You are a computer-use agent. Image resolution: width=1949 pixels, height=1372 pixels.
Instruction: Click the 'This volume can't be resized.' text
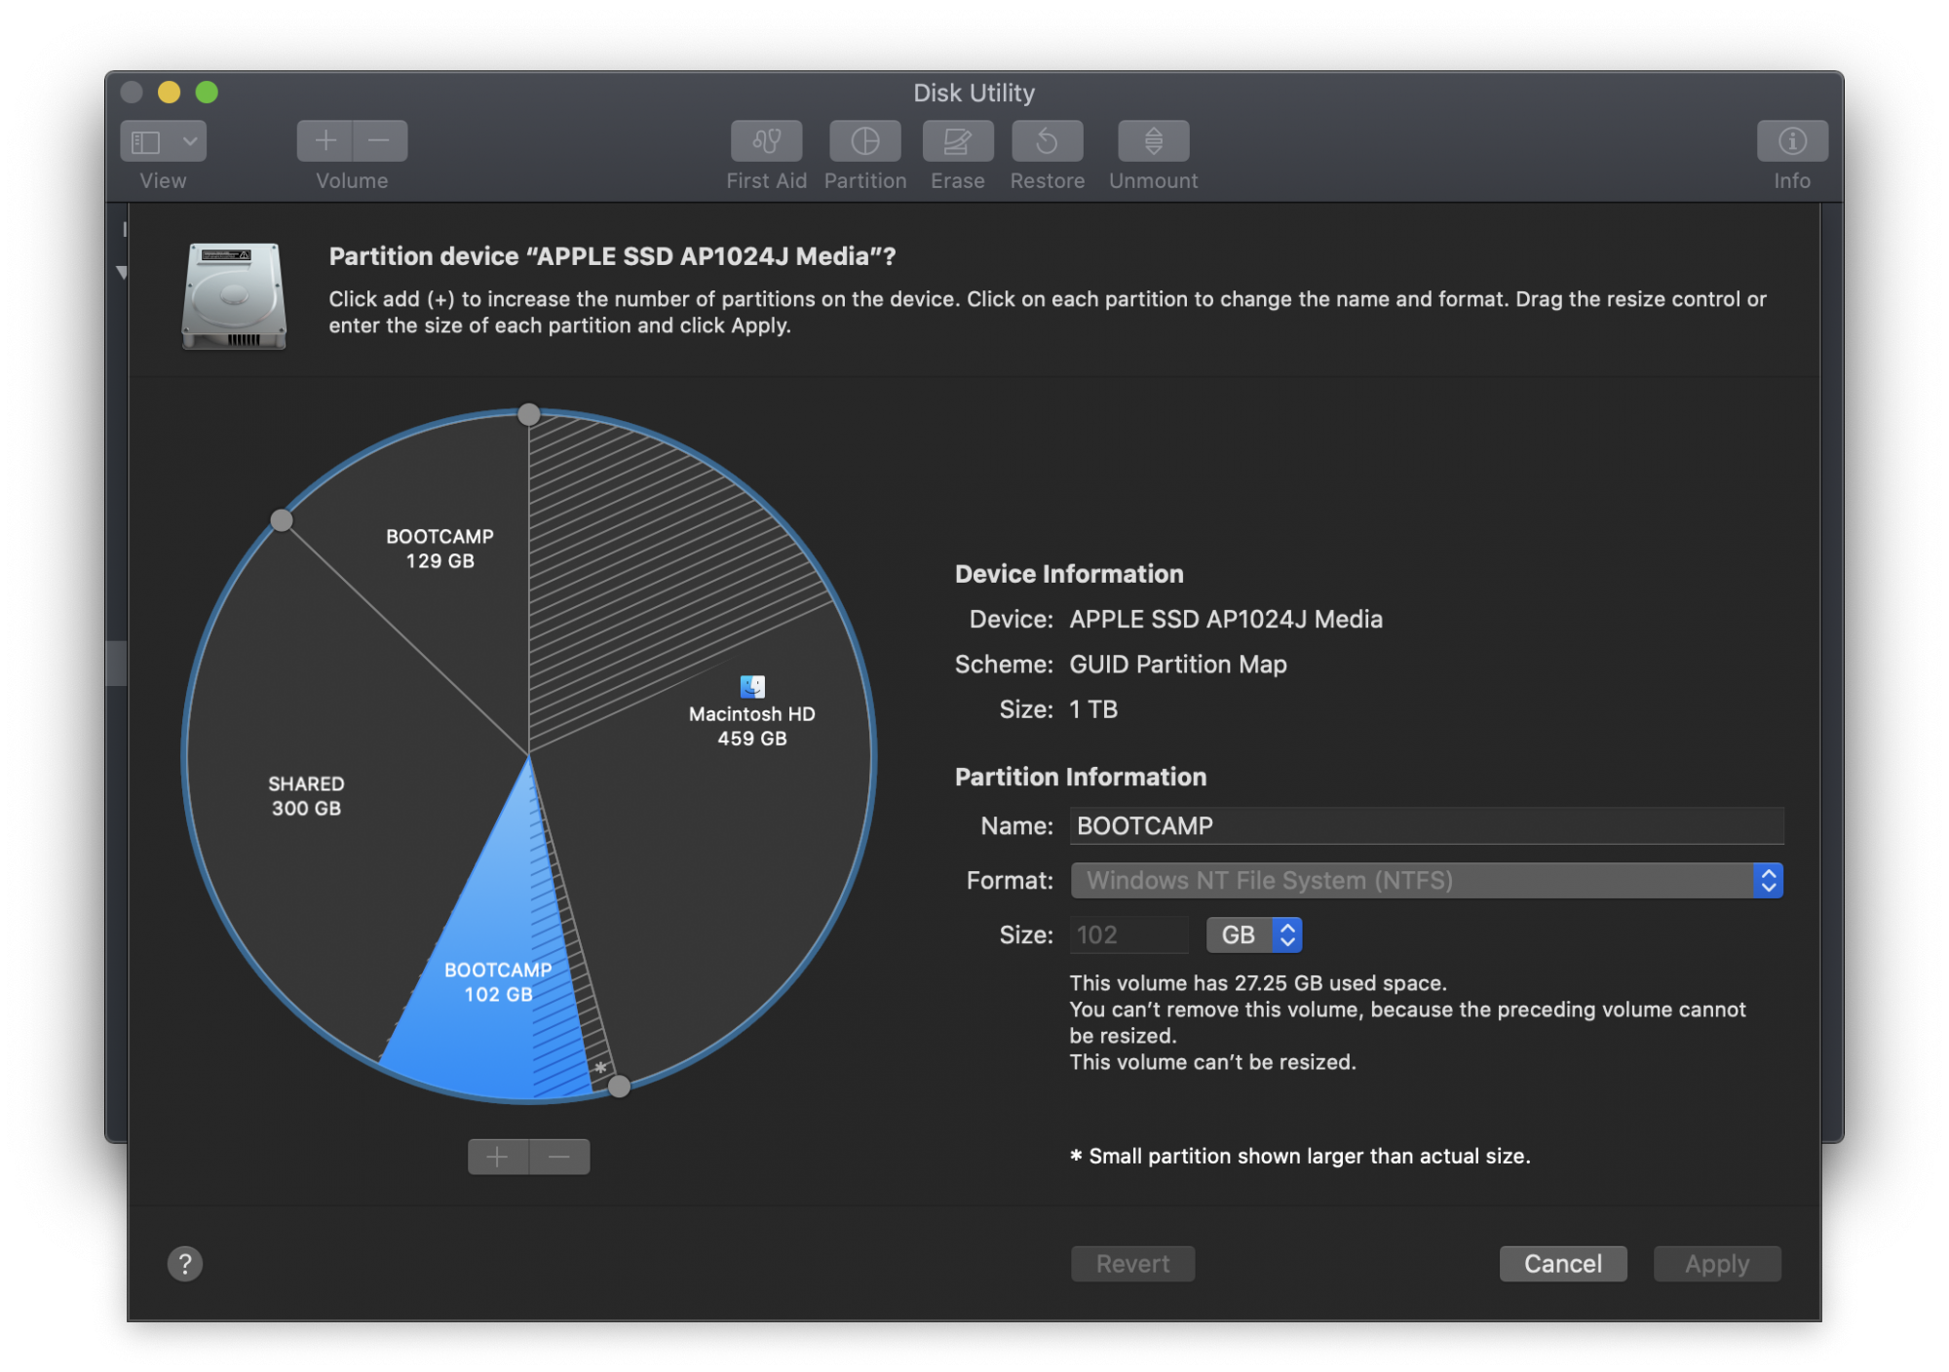1213,1061
